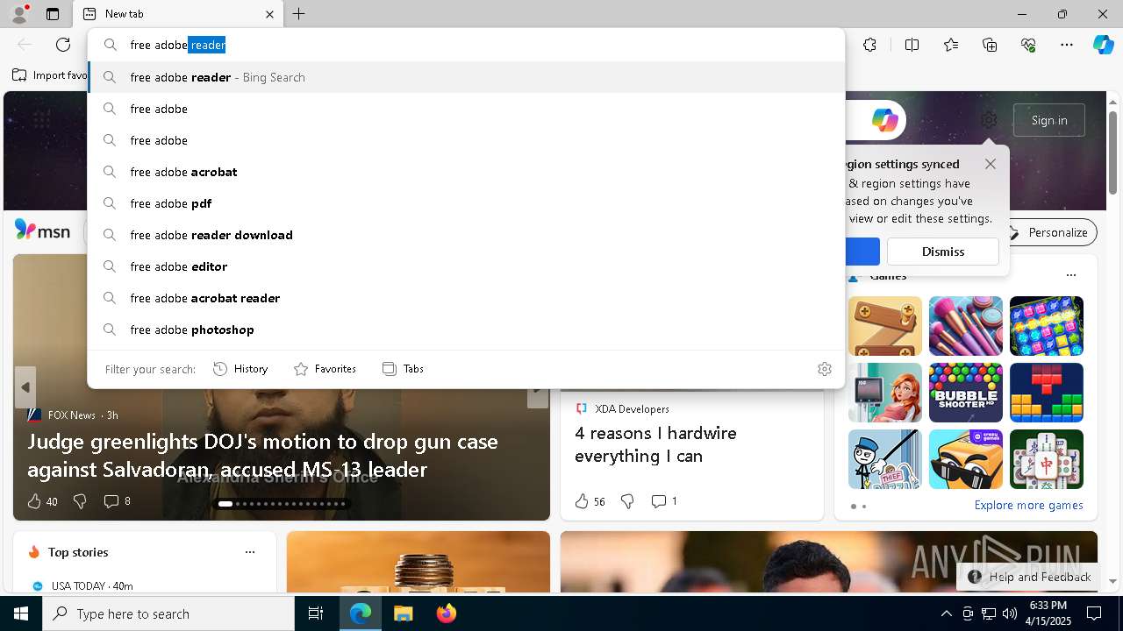Screen dimensions: 1123x631
Task: Go to previous news carousel slide
Action: [25, 387]
